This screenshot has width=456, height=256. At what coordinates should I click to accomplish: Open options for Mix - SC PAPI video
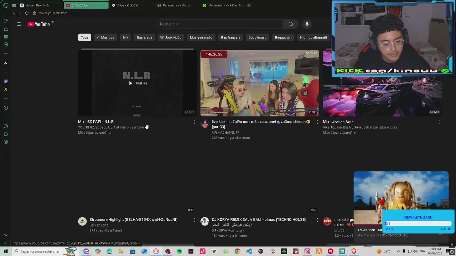click(x=195, y=122)
